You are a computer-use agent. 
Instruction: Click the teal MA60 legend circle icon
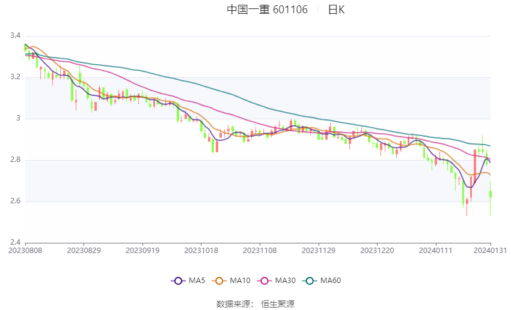coord(310,281)
